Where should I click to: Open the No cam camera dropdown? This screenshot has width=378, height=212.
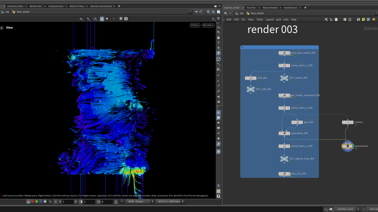coord(208,25)
